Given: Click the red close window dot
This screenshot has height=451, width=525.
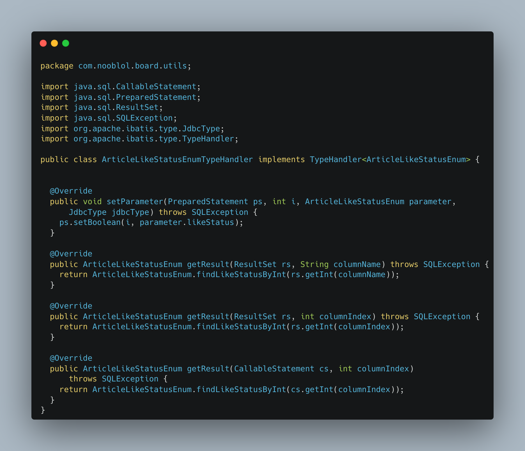Looking at the screenshot, I should pyautogui.click(x=43, y=43).
